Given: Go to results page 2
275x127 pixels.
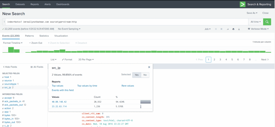Looking at the screenshot, I should 214,59.
